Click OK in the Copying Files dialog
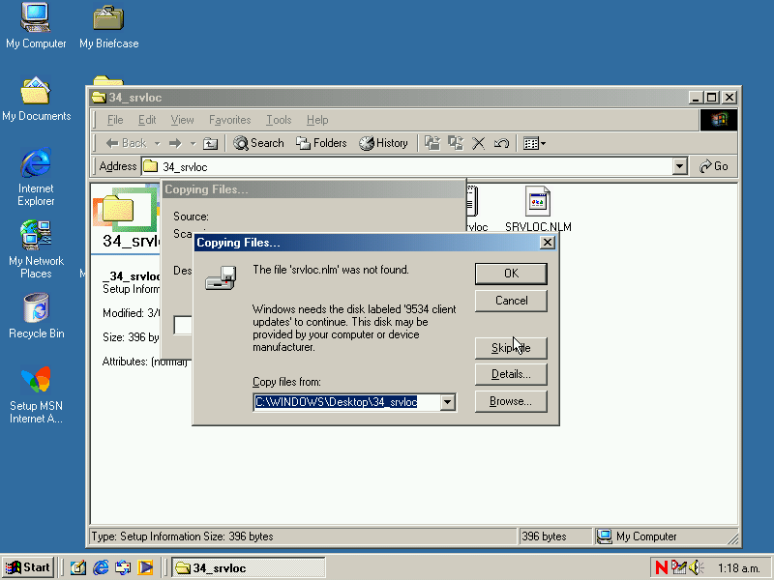 511,274
